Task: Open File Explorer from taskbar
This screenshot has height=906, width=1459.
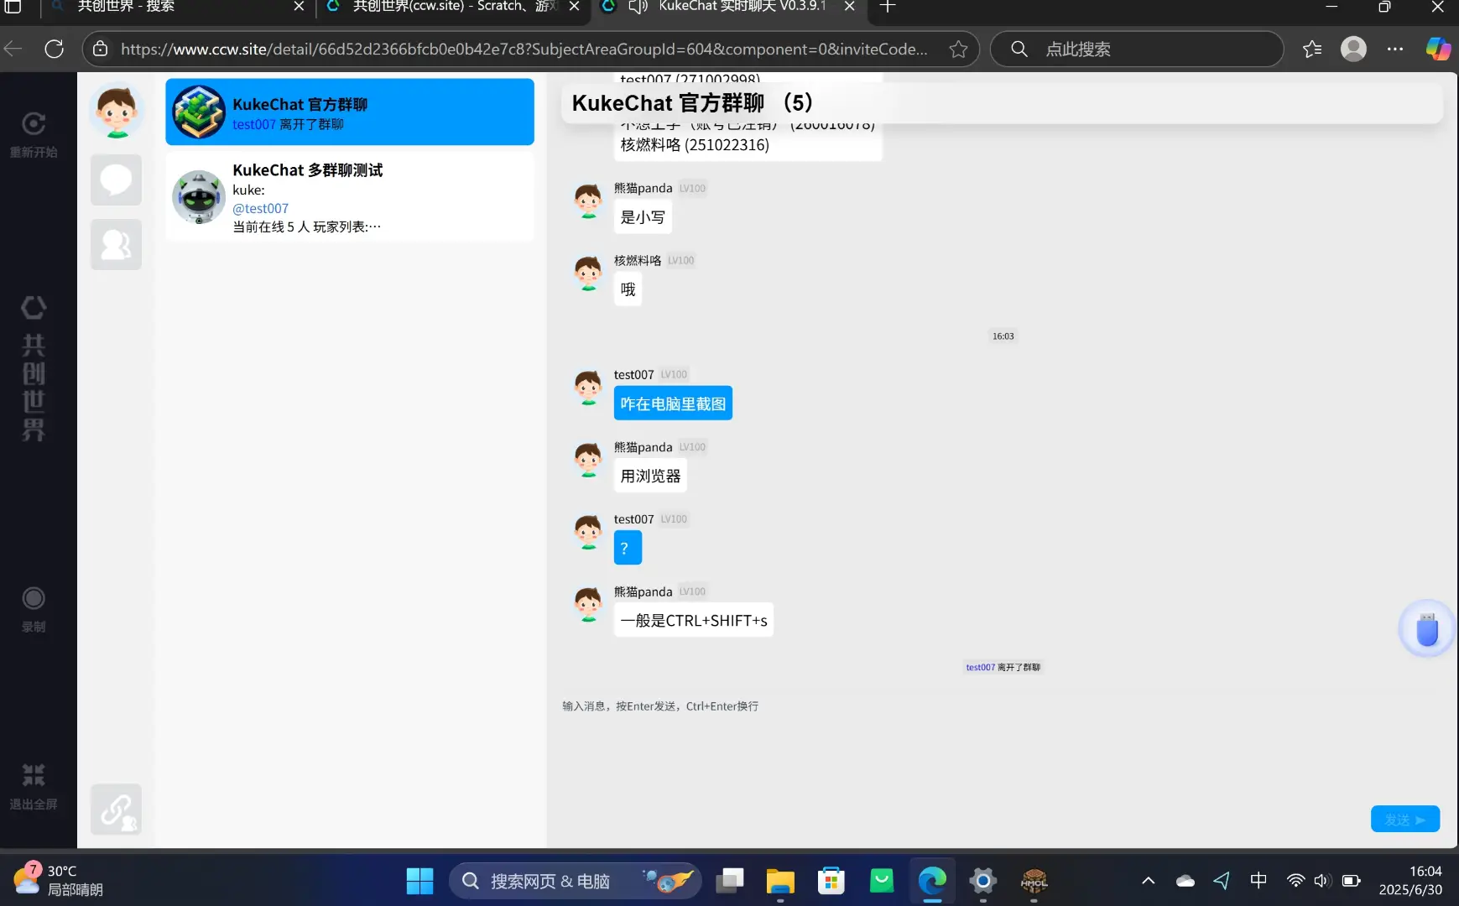Action: click(780, 881)
